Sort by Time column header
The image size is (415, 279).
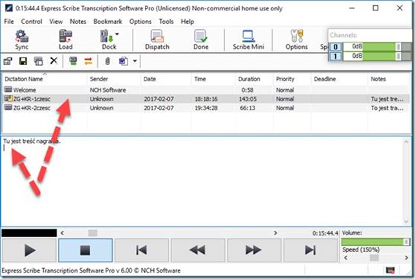click(213, 79)
